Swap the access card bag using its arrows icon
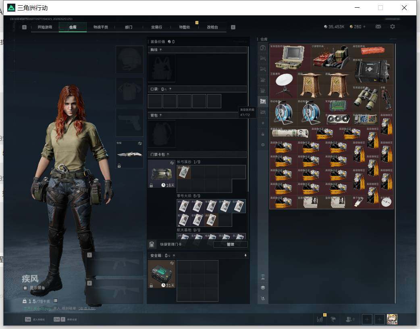The image size is (420, 329). pos(172,163)
